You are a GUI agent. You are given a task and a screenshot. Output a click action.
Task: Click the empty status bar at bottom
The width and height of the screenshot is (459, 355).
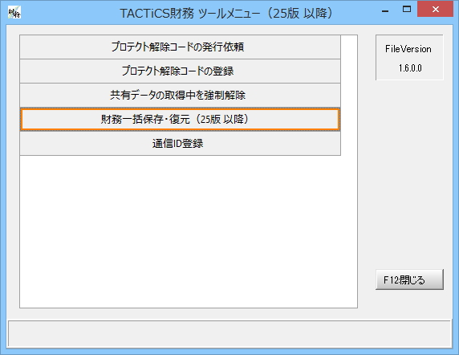click(229, 333)
